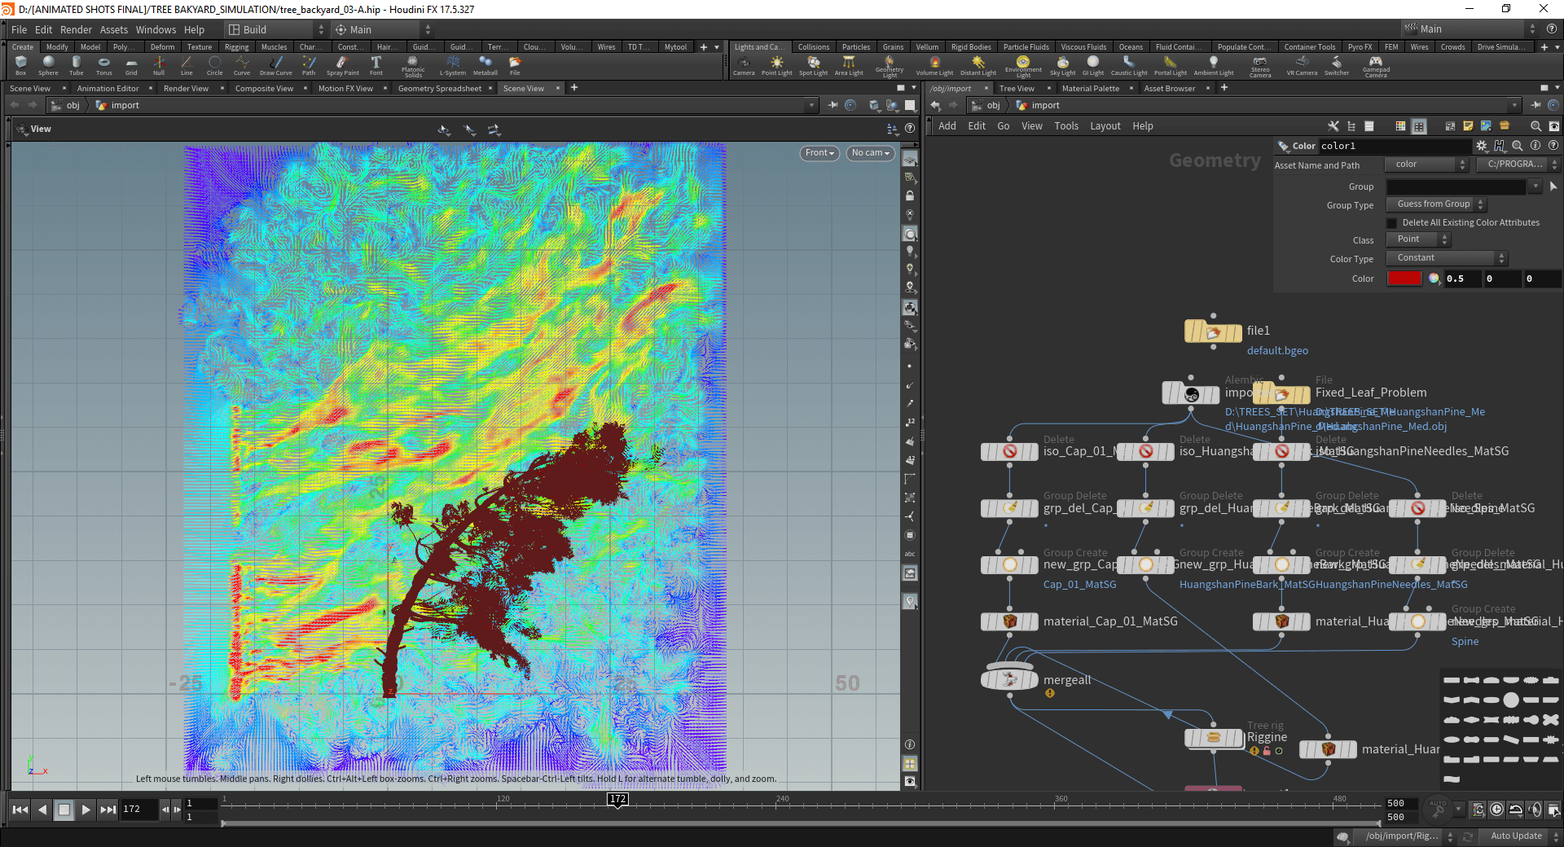Switch to the Pyro FX shelf tab
This screenshot has width=1564, height=847.
1360,46
